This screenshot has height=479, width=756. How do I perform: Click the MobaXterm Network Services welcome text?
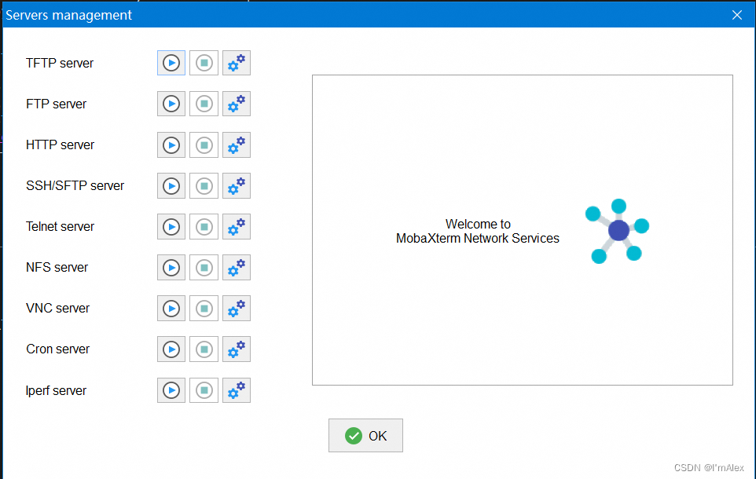478,231
